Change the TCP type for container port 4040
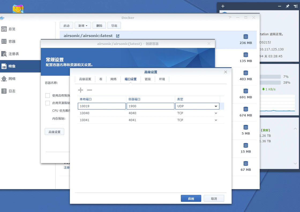The width and height of the screenshot is (300, 212). [x=216, y=113]
